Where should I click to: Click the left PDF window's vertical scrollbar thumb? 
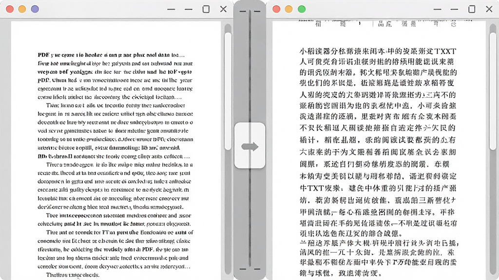(228, 91)
